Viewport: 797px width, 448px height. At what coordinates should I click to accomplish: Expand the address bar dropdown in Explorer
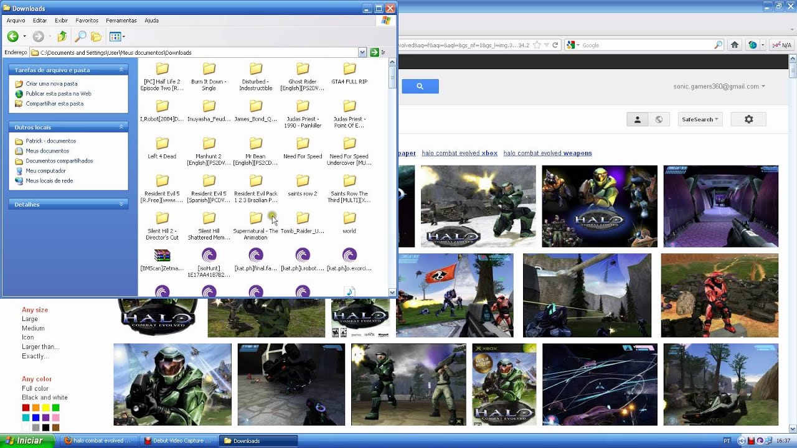pyautogui.click(x=362, y=53)
